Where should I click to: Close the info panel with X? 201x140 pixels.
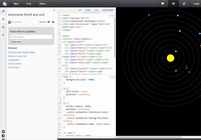(54, 10)
